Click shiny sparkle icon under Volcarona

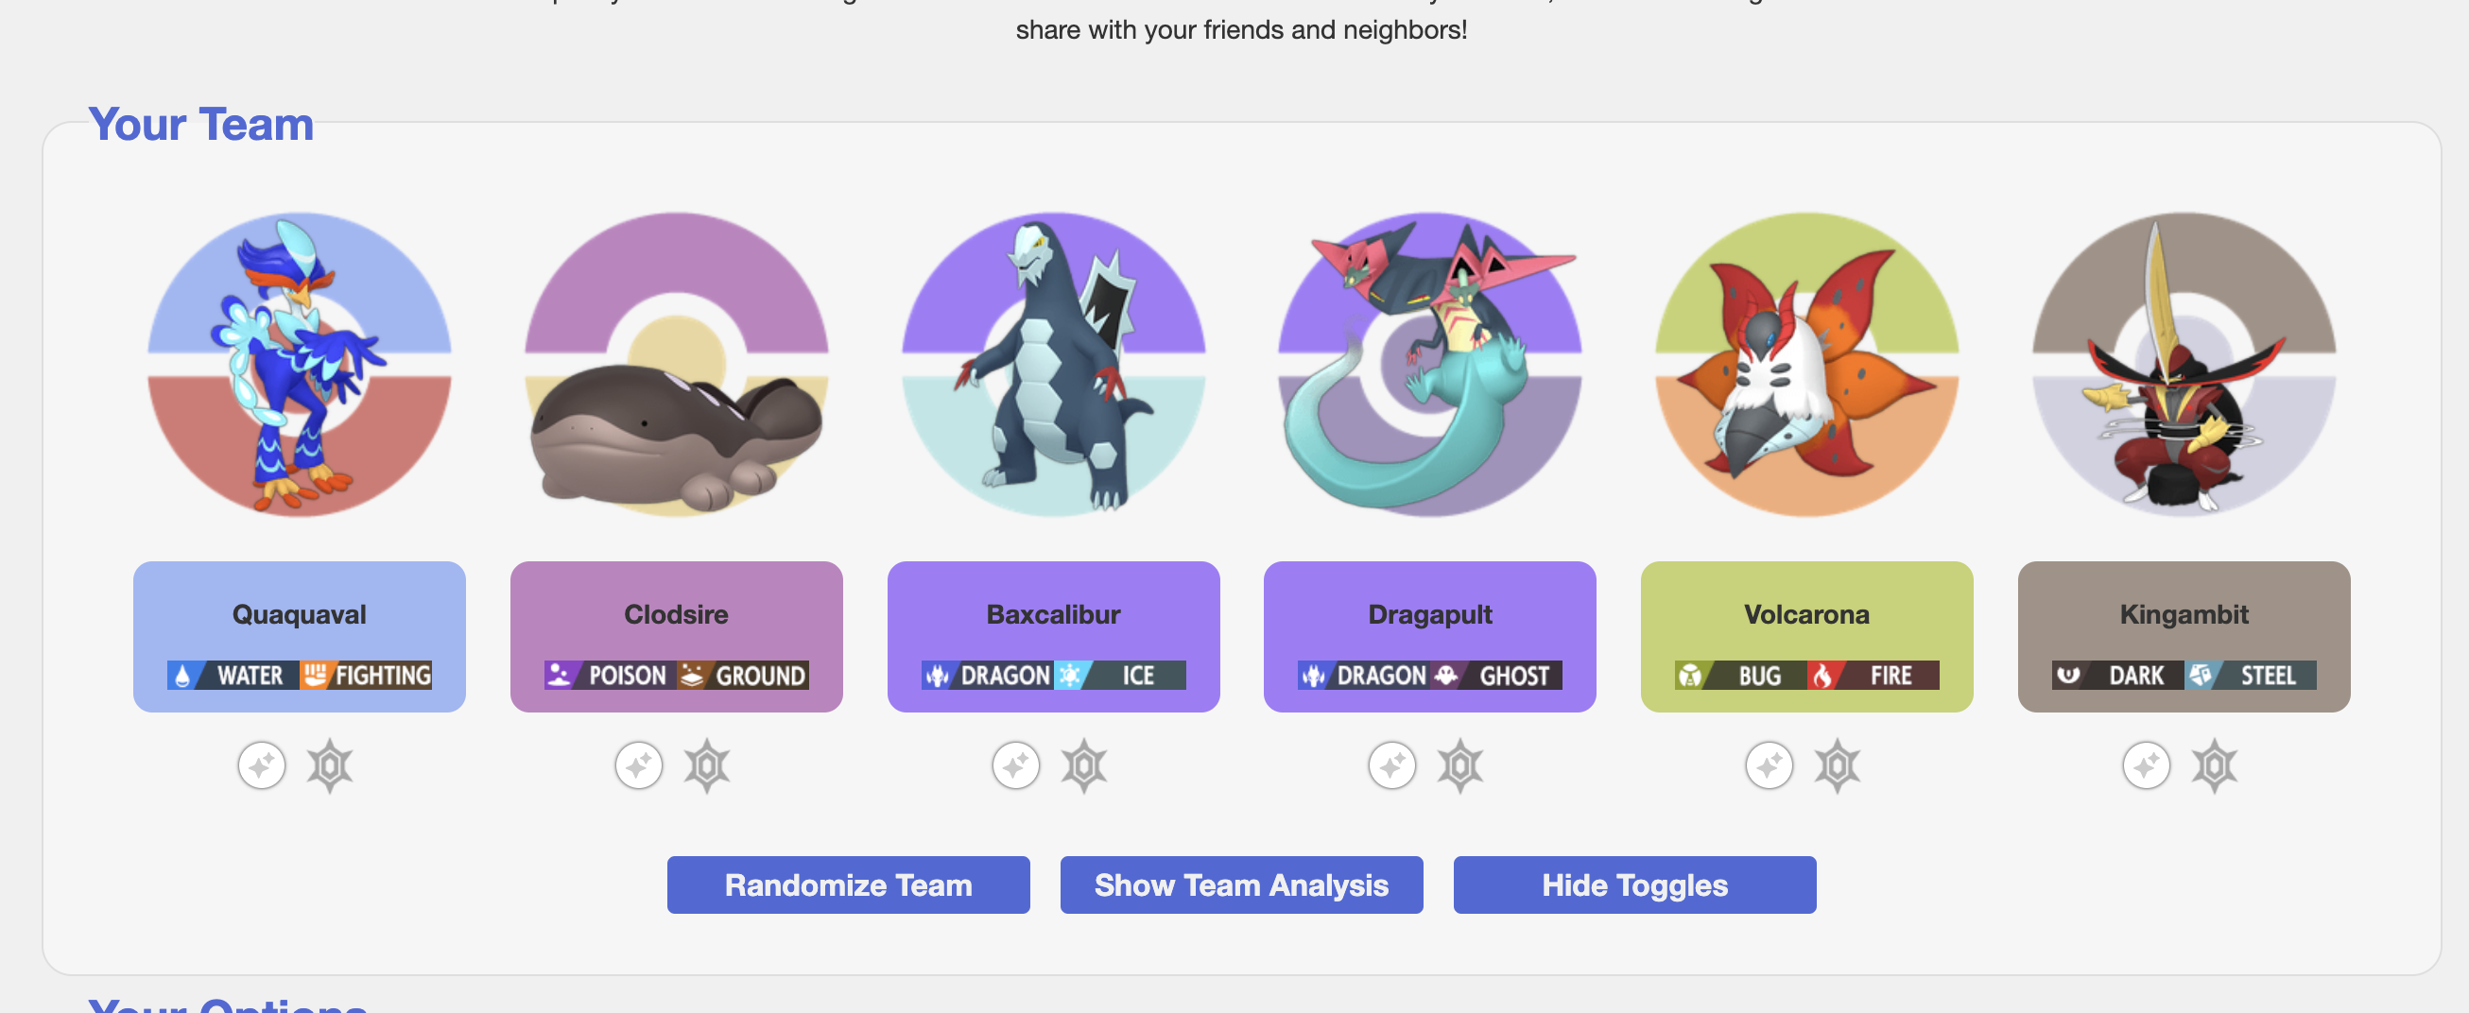[x=1770, y=765]
